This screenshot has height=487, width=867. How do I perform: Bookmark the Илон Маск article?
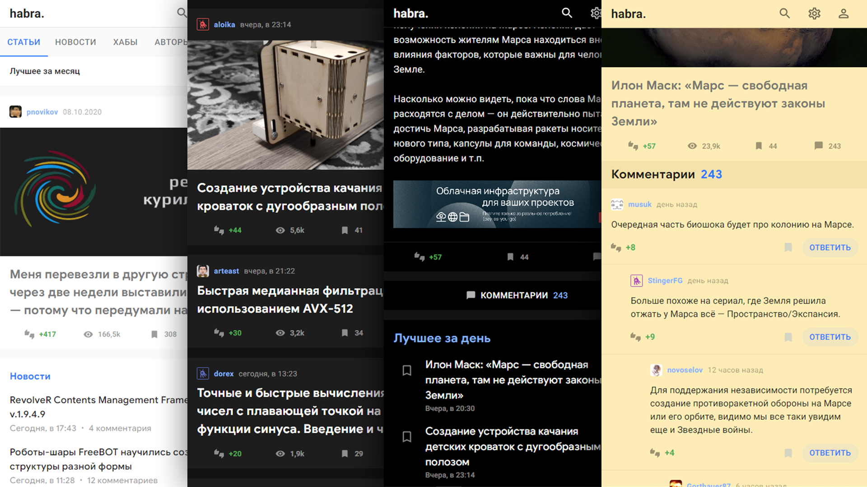pyautogui.click(x=758, y=146)
